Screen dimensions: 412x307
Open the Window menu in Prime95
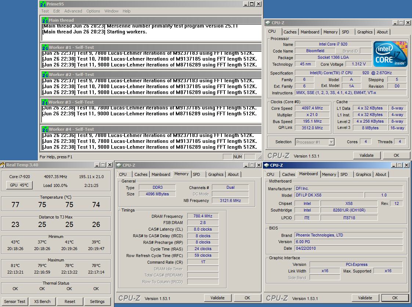point(111,11)
